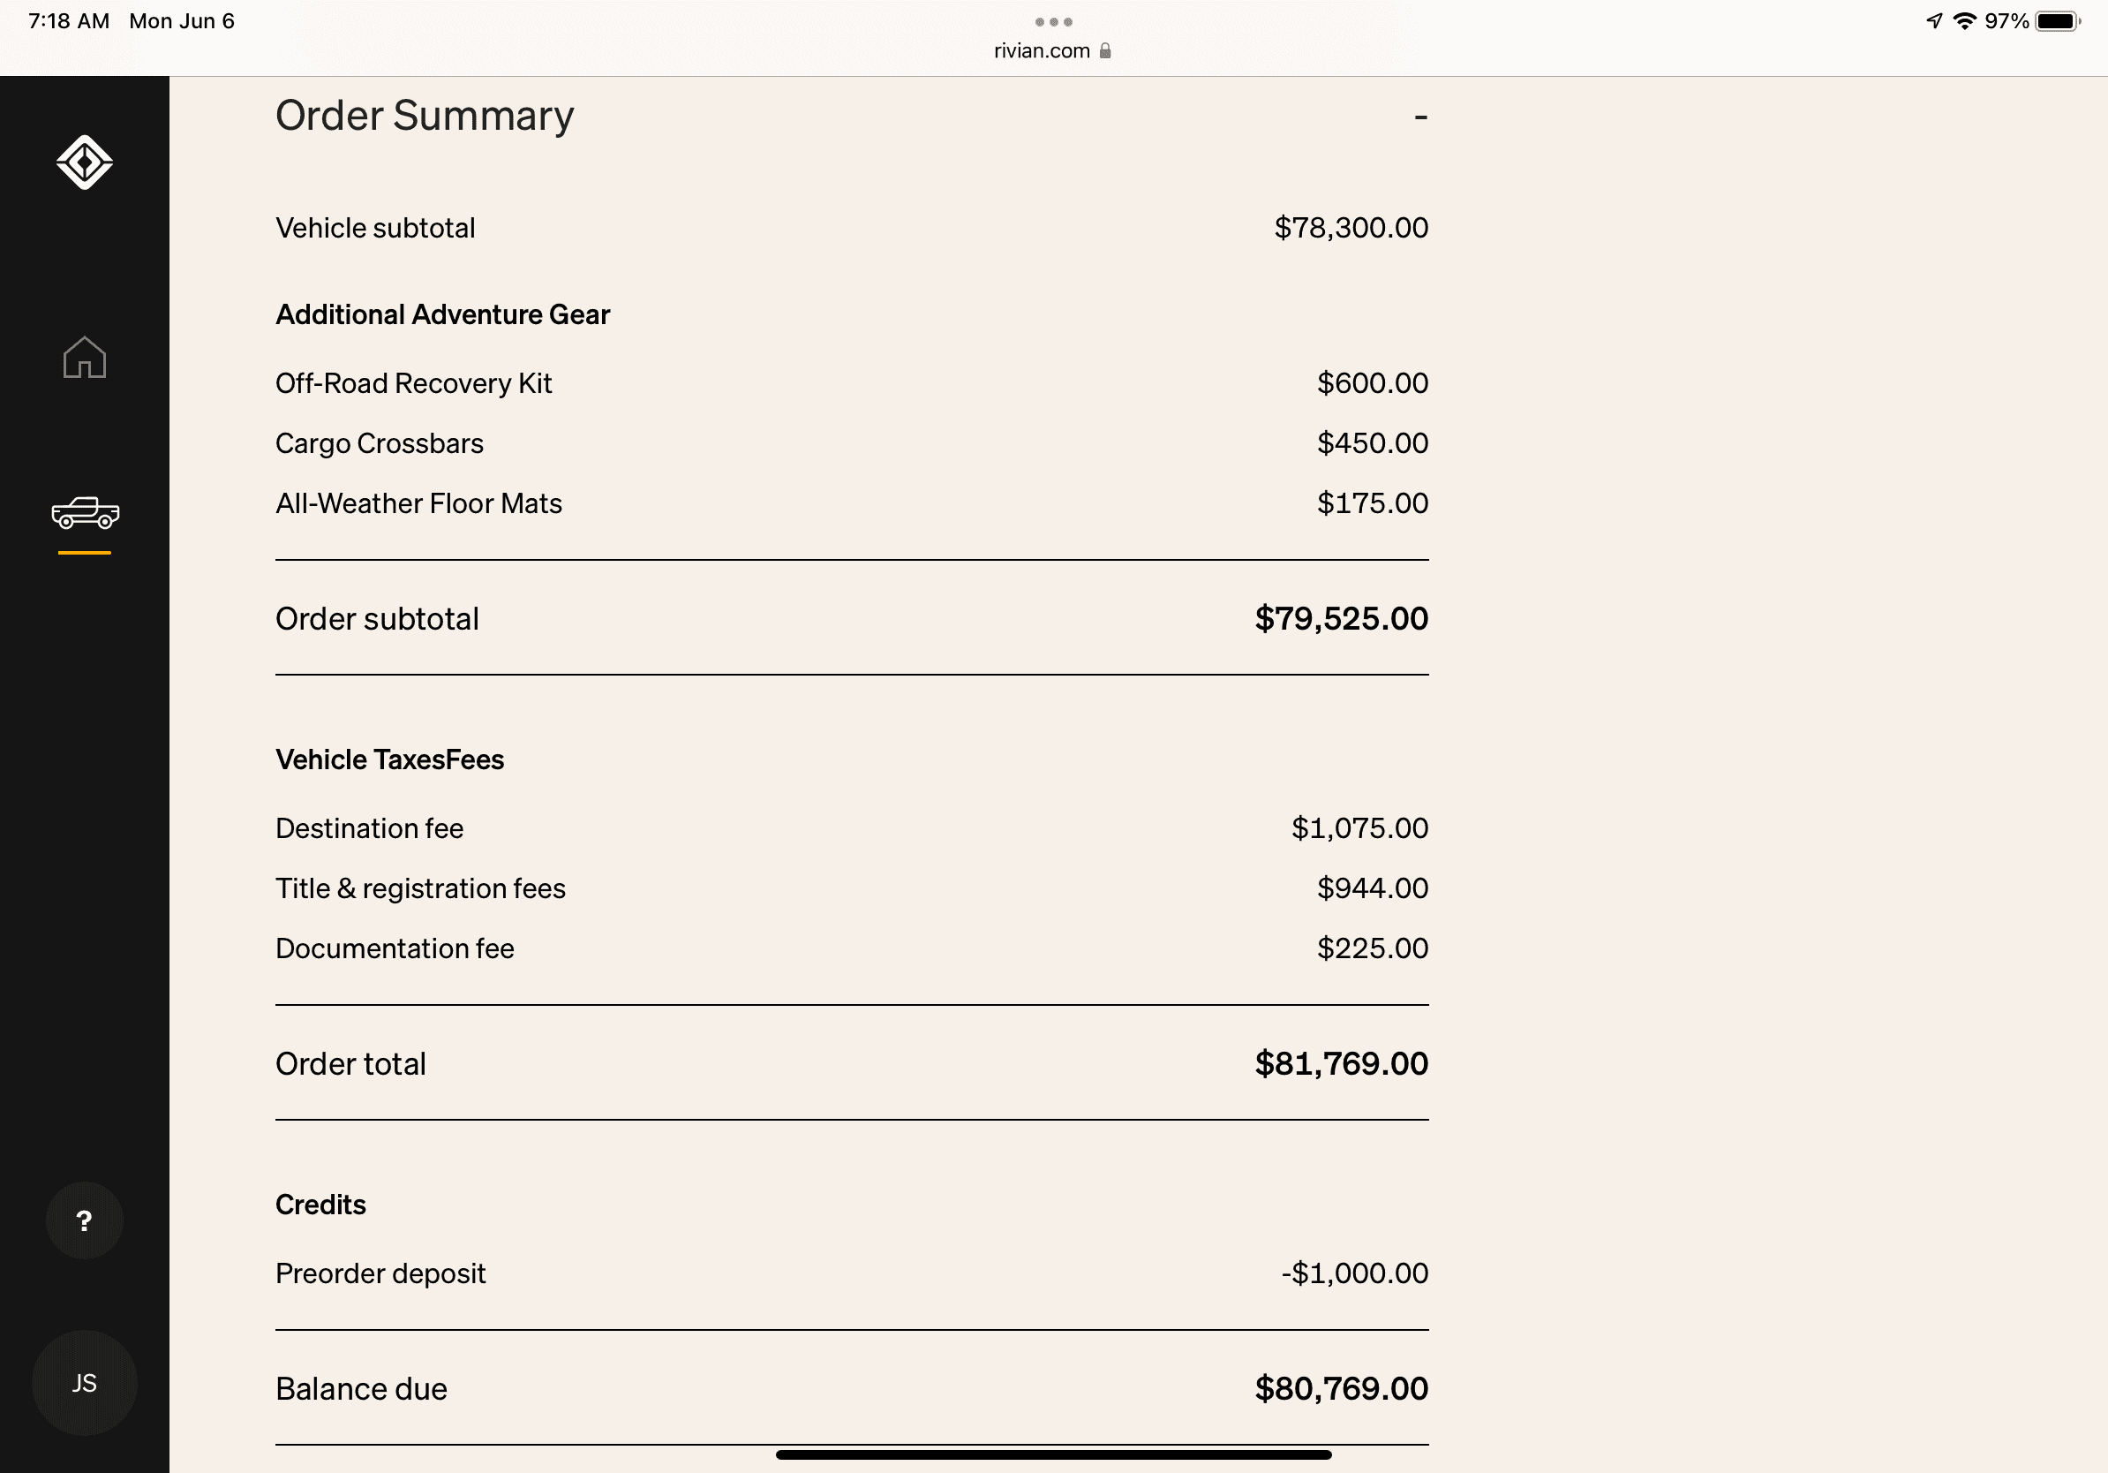Select the Preorder deposit label
2108x1473 pixels.
tap(380, 1273)
